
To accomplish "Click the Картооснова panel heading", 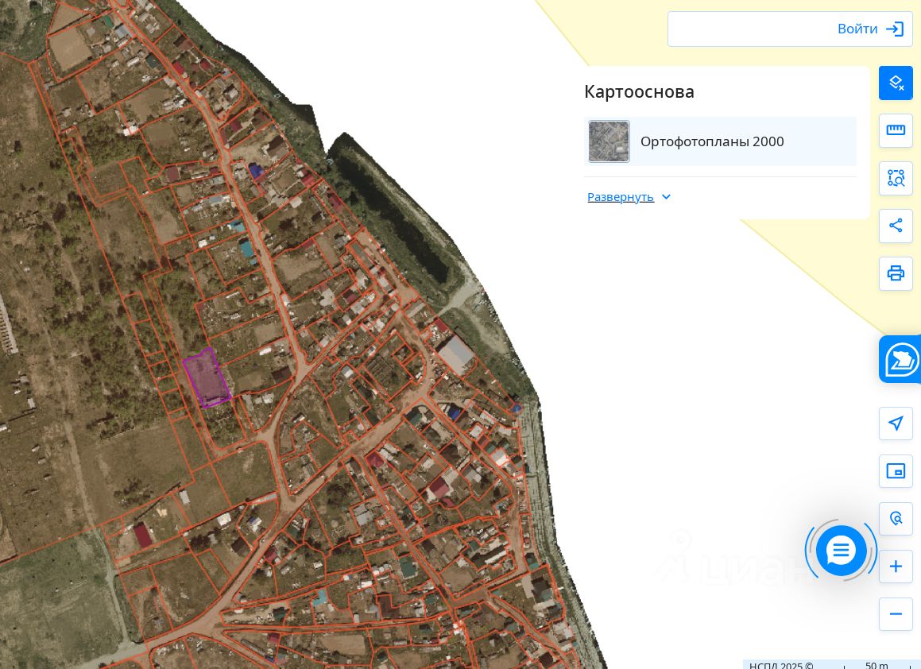I will point(639,91).
